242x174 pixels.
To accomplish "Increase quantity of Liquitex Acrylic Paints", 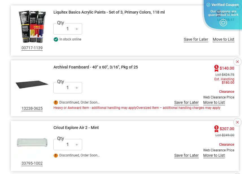I will click(x=77, y=29).
